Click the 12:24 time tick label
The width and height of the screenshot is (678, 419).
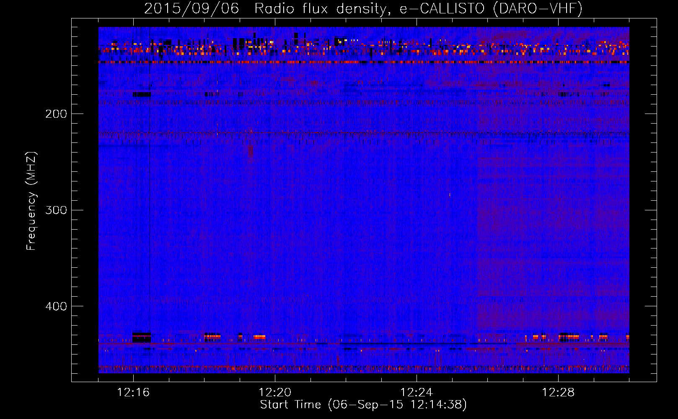(417, 393)
